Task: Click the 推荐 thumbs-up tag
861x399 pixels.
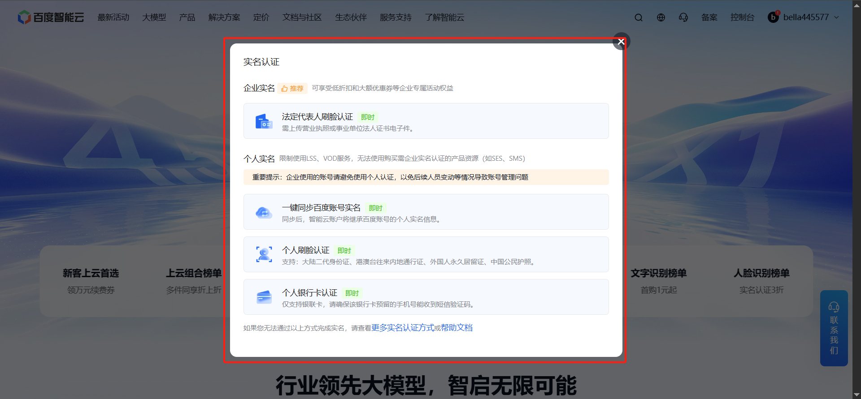Action: coord(292,89)
